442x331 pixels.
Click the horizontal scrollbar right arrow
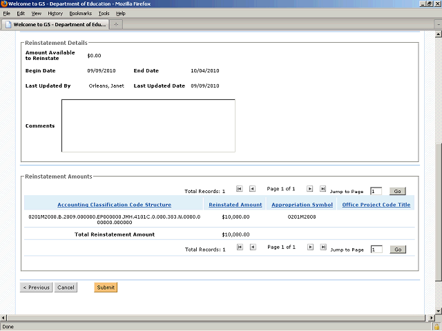(431, 318)
